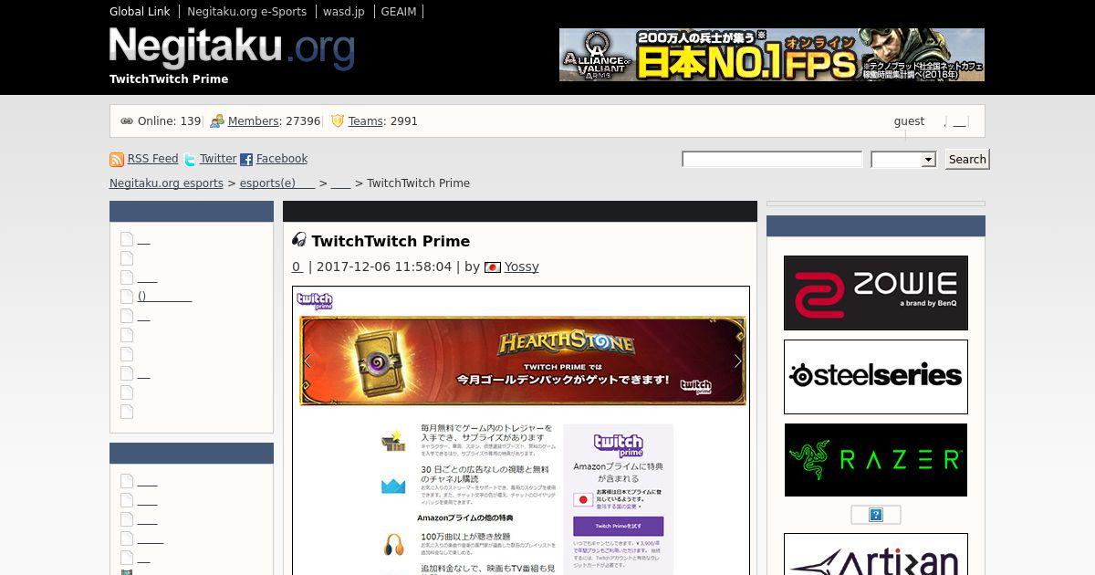The width and height of the screenshot is (1095, 575).
Task: Click the Japan flag beside Yossy
Action: tap(493, 267)
